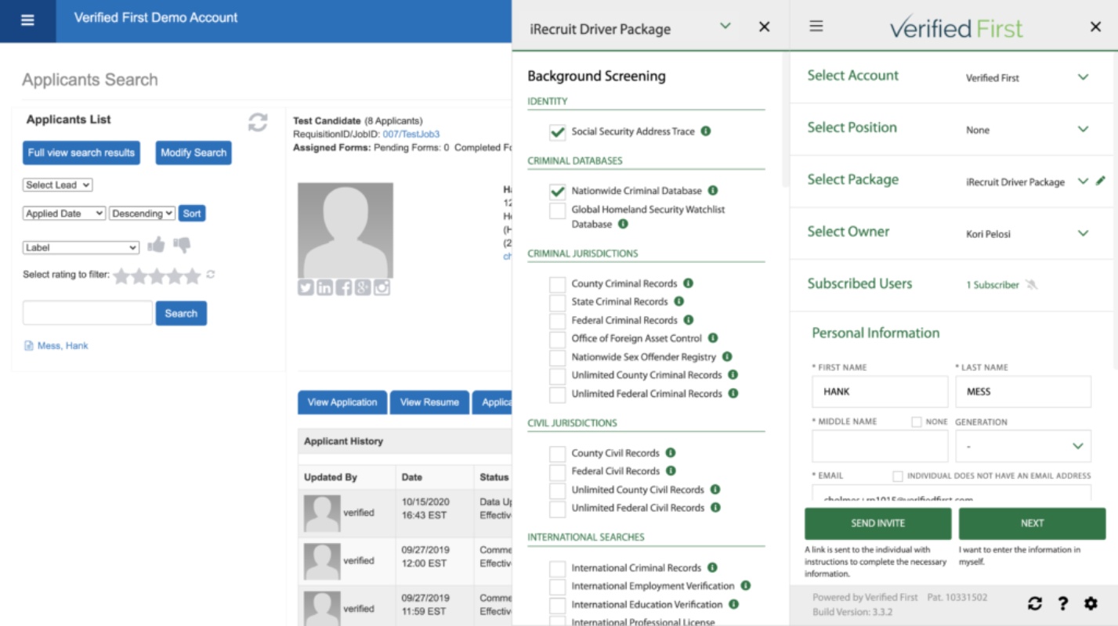Enable the Federal Criminal Records checkbox
Viewport: 1118px width, 626px height.
tap(557, 321)
